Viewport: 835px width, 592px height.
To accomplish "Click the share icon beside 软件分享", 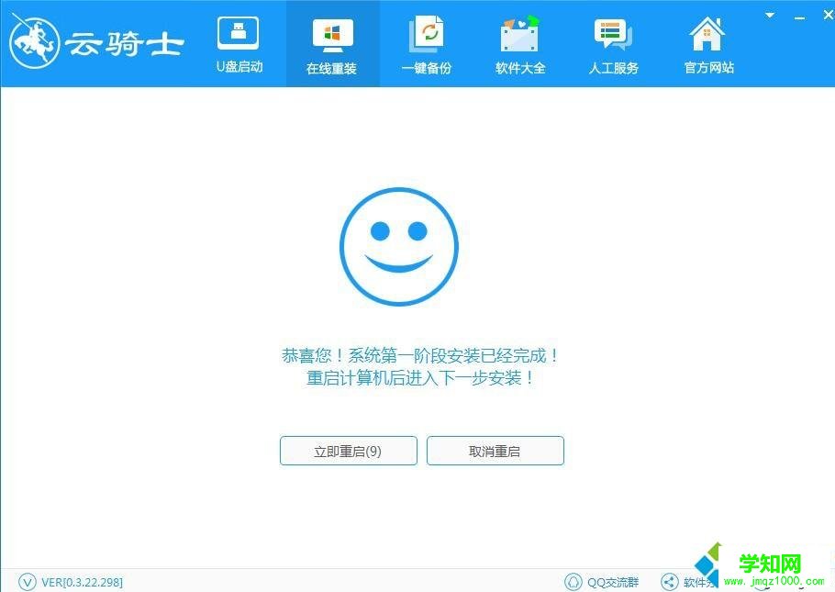I will 669,581.
